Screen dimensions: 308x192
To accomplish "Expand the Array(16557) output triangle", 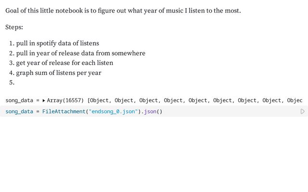I will coord(44,100).
